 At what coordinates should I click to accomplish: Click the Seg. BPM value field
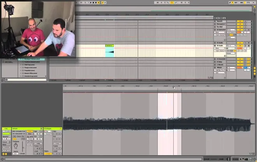pyautogui.click(x=30, y=139)
